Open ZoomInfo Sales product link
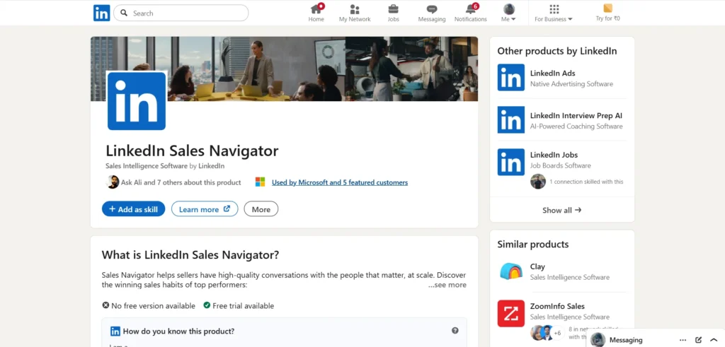Screen dimensions: 725x347 pos(557,306)
